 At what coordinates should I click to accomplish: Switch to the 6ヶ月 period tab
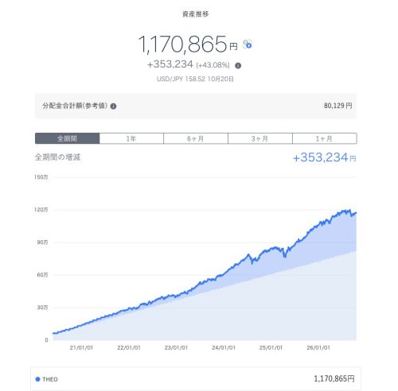tap(196, 138)
